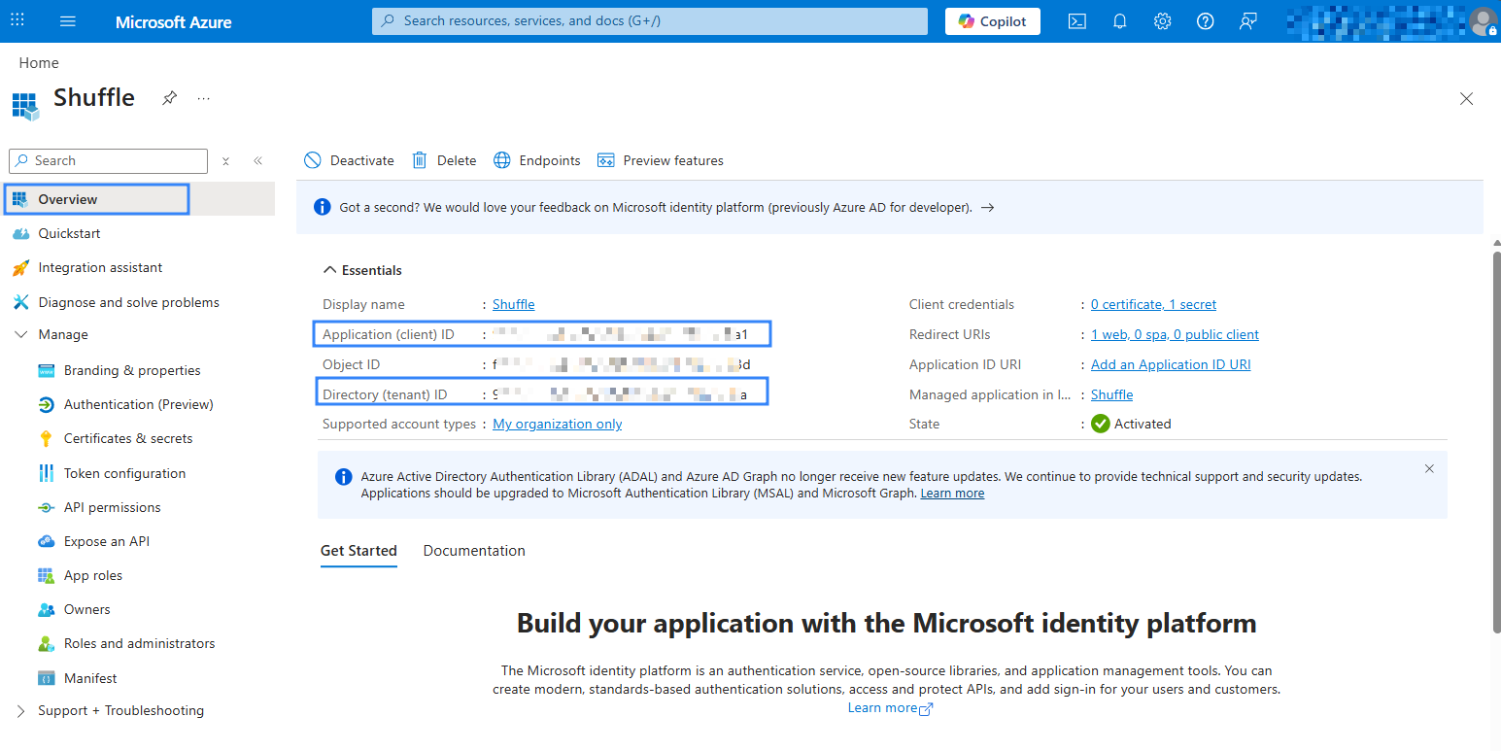Pin Shuffle using the pin icon
1501x751 pixels.
169,97
